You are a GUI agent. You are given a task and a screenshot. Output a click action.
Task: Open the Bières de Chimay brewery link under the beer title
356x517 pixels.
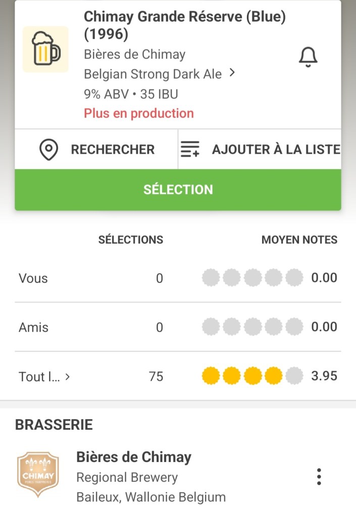[x=134, y=55]
